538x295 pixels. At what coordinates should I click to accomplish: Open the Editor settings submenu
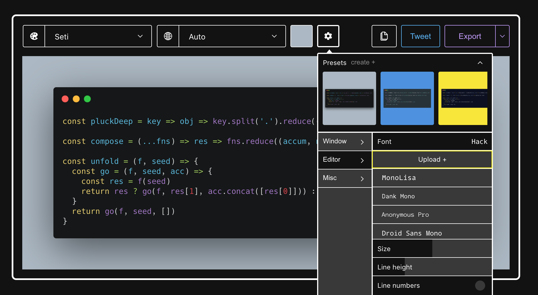pos(345,160)
